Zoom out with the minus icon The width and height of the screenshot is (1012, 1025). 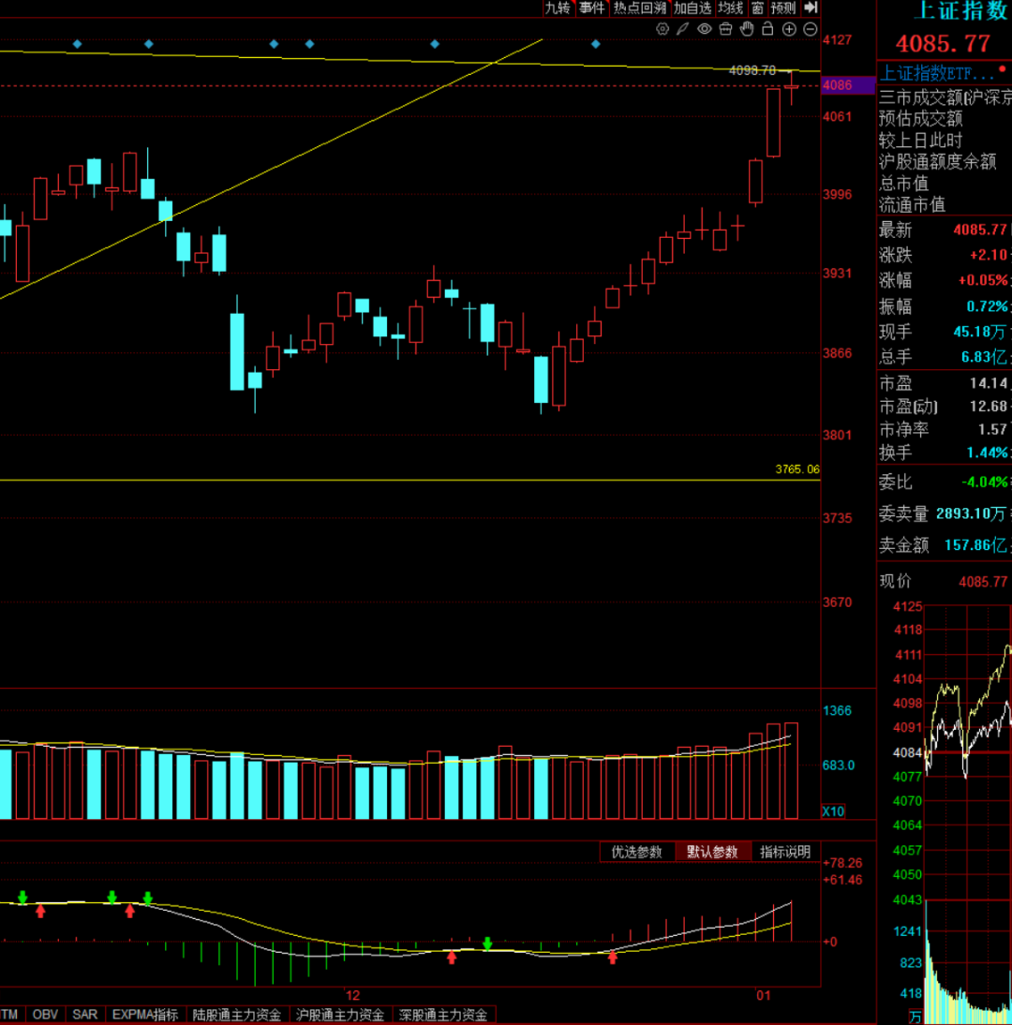pos(809,29)
